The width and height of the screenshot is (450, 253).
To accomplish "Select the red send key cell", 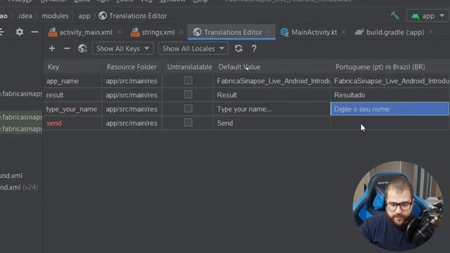I will [x=72, y=123].
